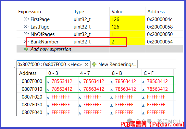
Task: Click 78563412 in row 0807F000 column 0 - 3
Action: [62, 81]
